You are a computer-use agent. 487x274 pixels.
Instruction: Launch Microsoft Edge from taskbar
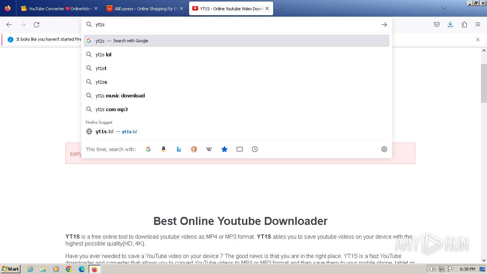tap(82, 269)
